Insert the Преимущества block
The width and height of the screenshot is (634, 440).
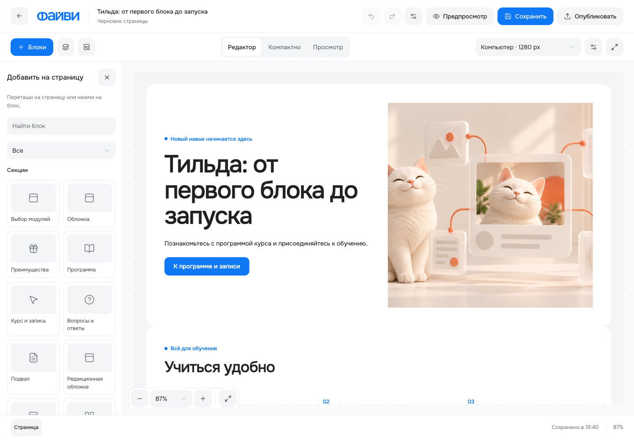click(x=33, y=254)
